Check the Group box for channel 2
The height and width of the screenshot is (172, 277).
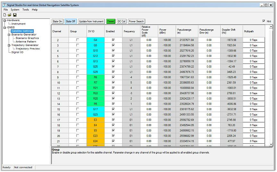point(78,40)
